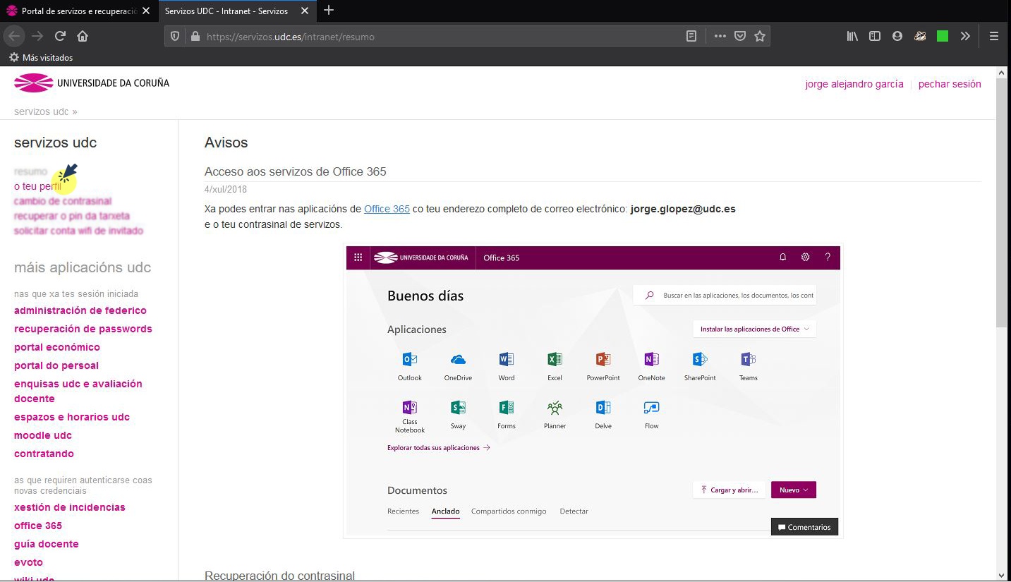The width and height of the screenshot is (1011, 582).
Task: Click the page scrollbar down arrow
Action: (x=1002, y=576)
